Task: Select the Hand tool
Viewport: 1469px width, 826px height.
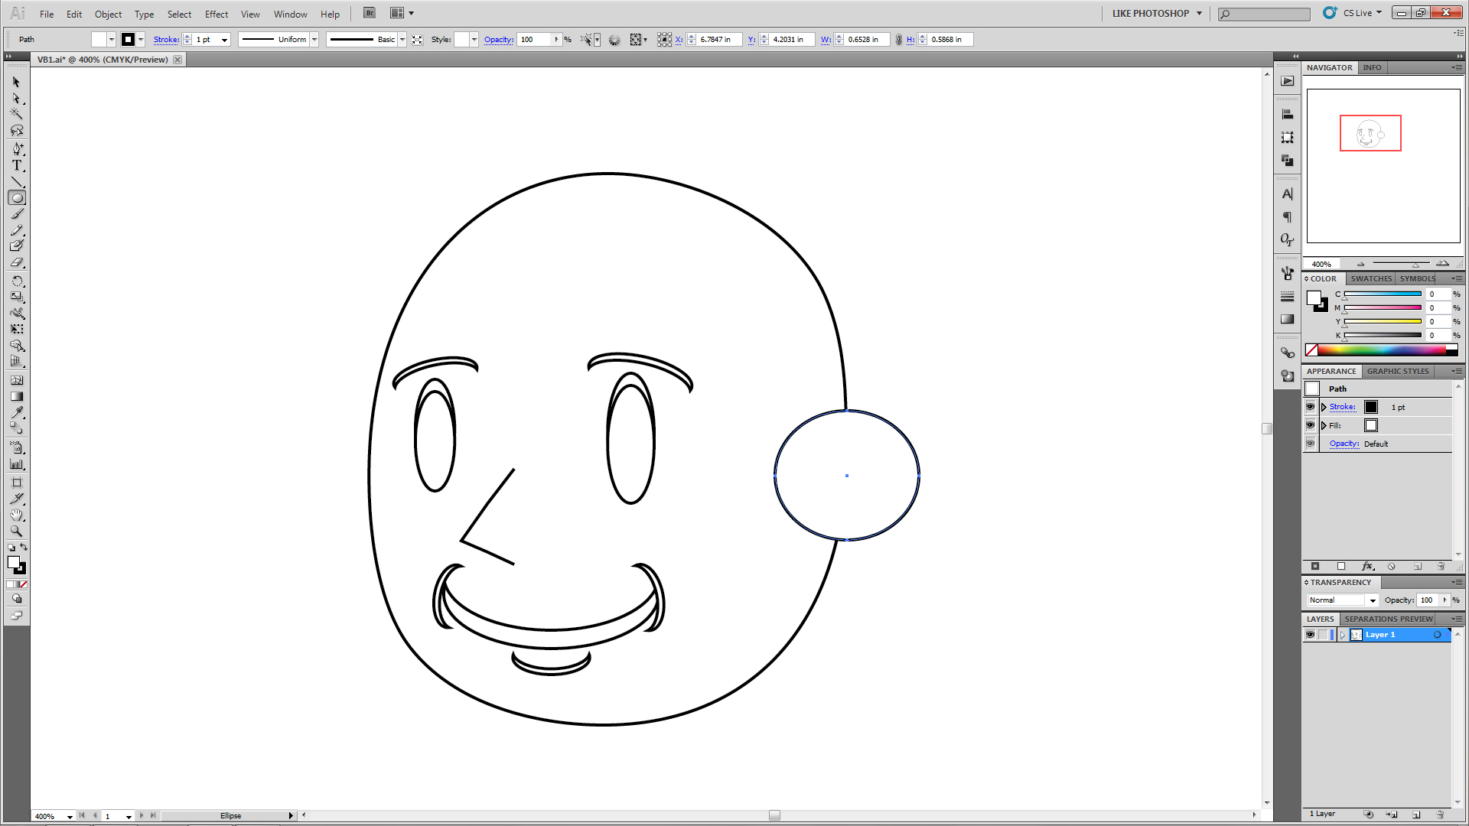Action: pyautogui.click(x=16, y=515)
